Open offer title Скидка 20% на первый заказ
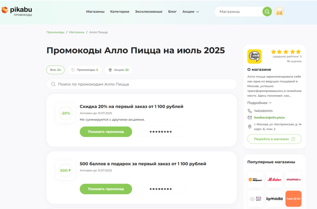This screenshot has width=317, height=209. tap(131, 106)
